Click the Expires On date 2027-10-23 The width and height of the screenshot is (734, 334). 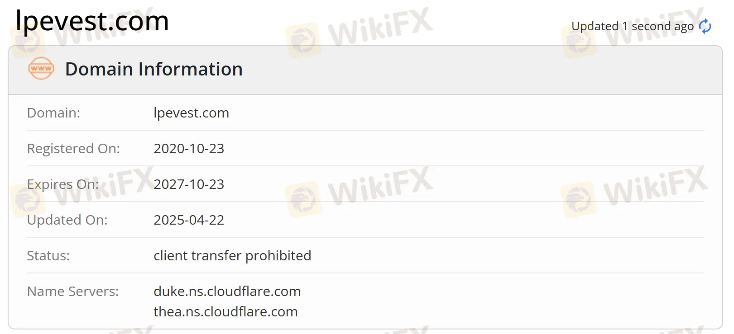click(x=189, y=184)
